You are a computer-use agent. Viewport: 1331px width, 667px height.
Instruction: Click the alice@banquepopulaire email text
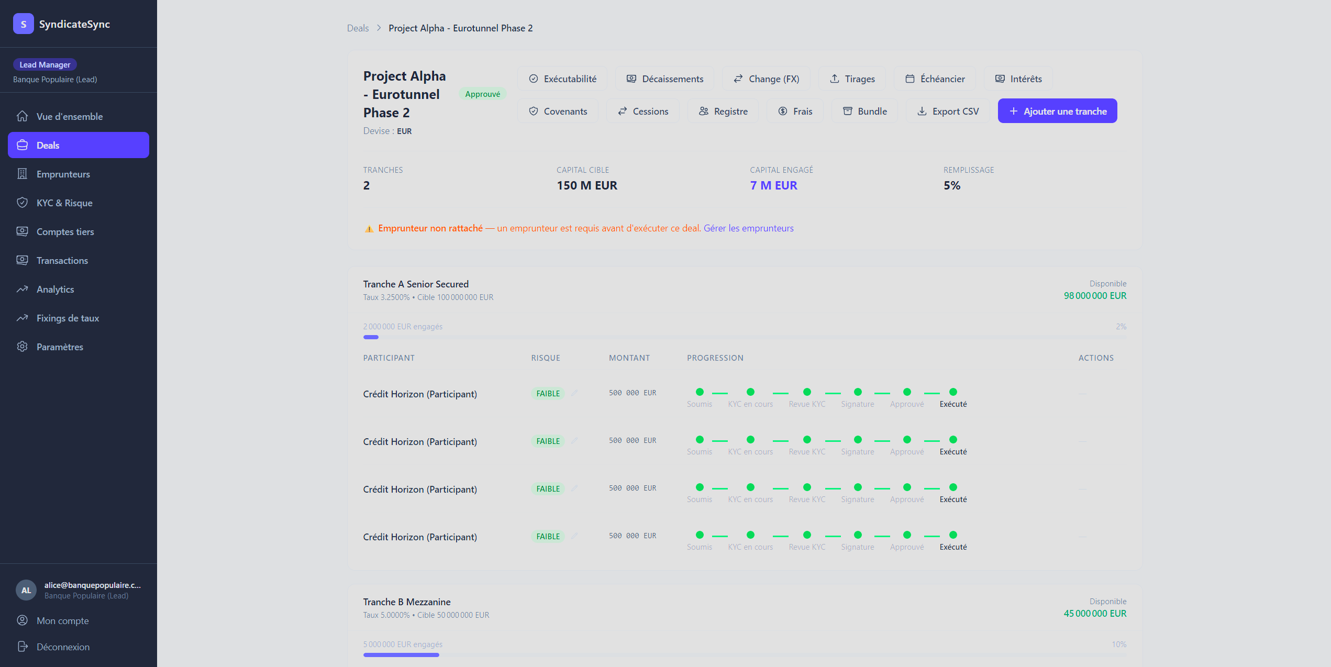point(93,585)
